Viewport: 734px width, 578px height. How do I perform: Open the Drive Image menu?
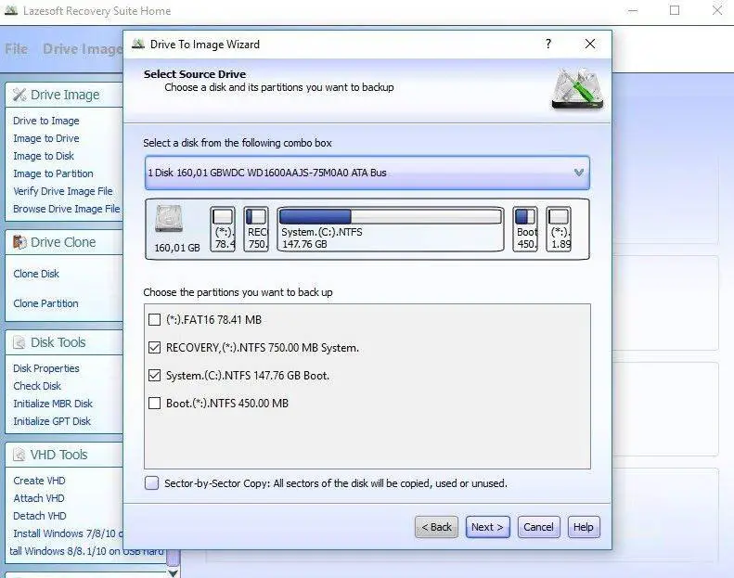83,49
